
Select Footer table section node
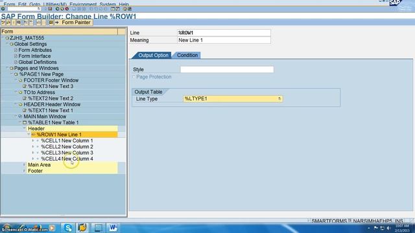tap(35, 171)
